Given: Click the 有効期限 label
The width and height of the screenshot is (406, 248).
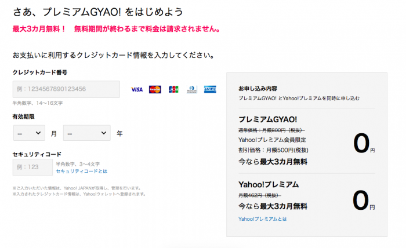Looking at the screenshot, I should (x=24, y=116).
